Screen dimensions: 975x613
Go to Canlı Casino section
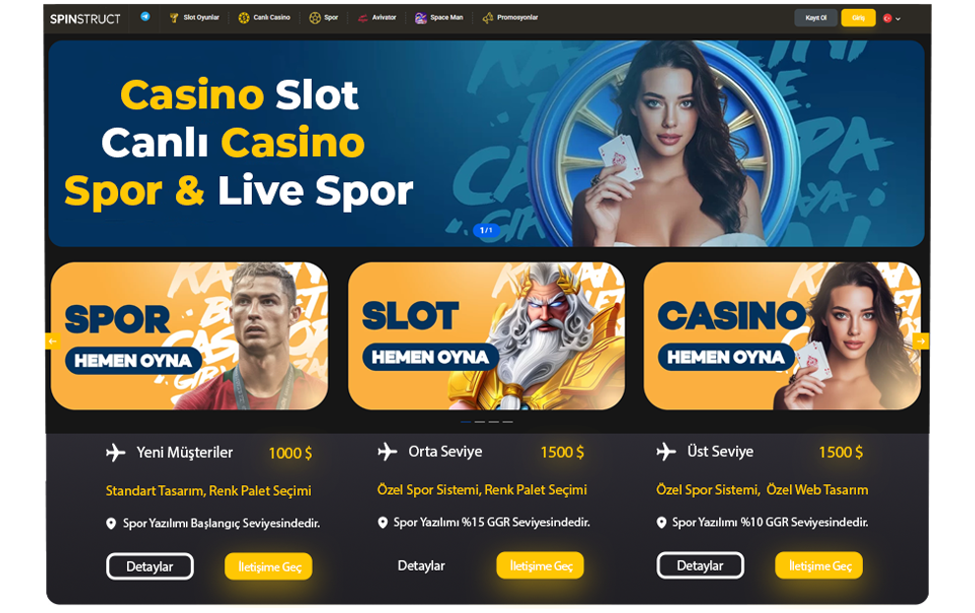tap(265, 18)
